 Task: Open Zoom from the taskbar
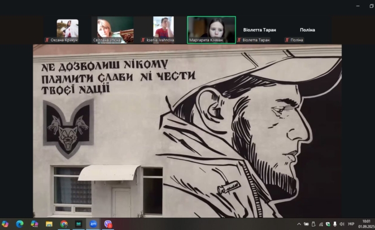(93, 224)
